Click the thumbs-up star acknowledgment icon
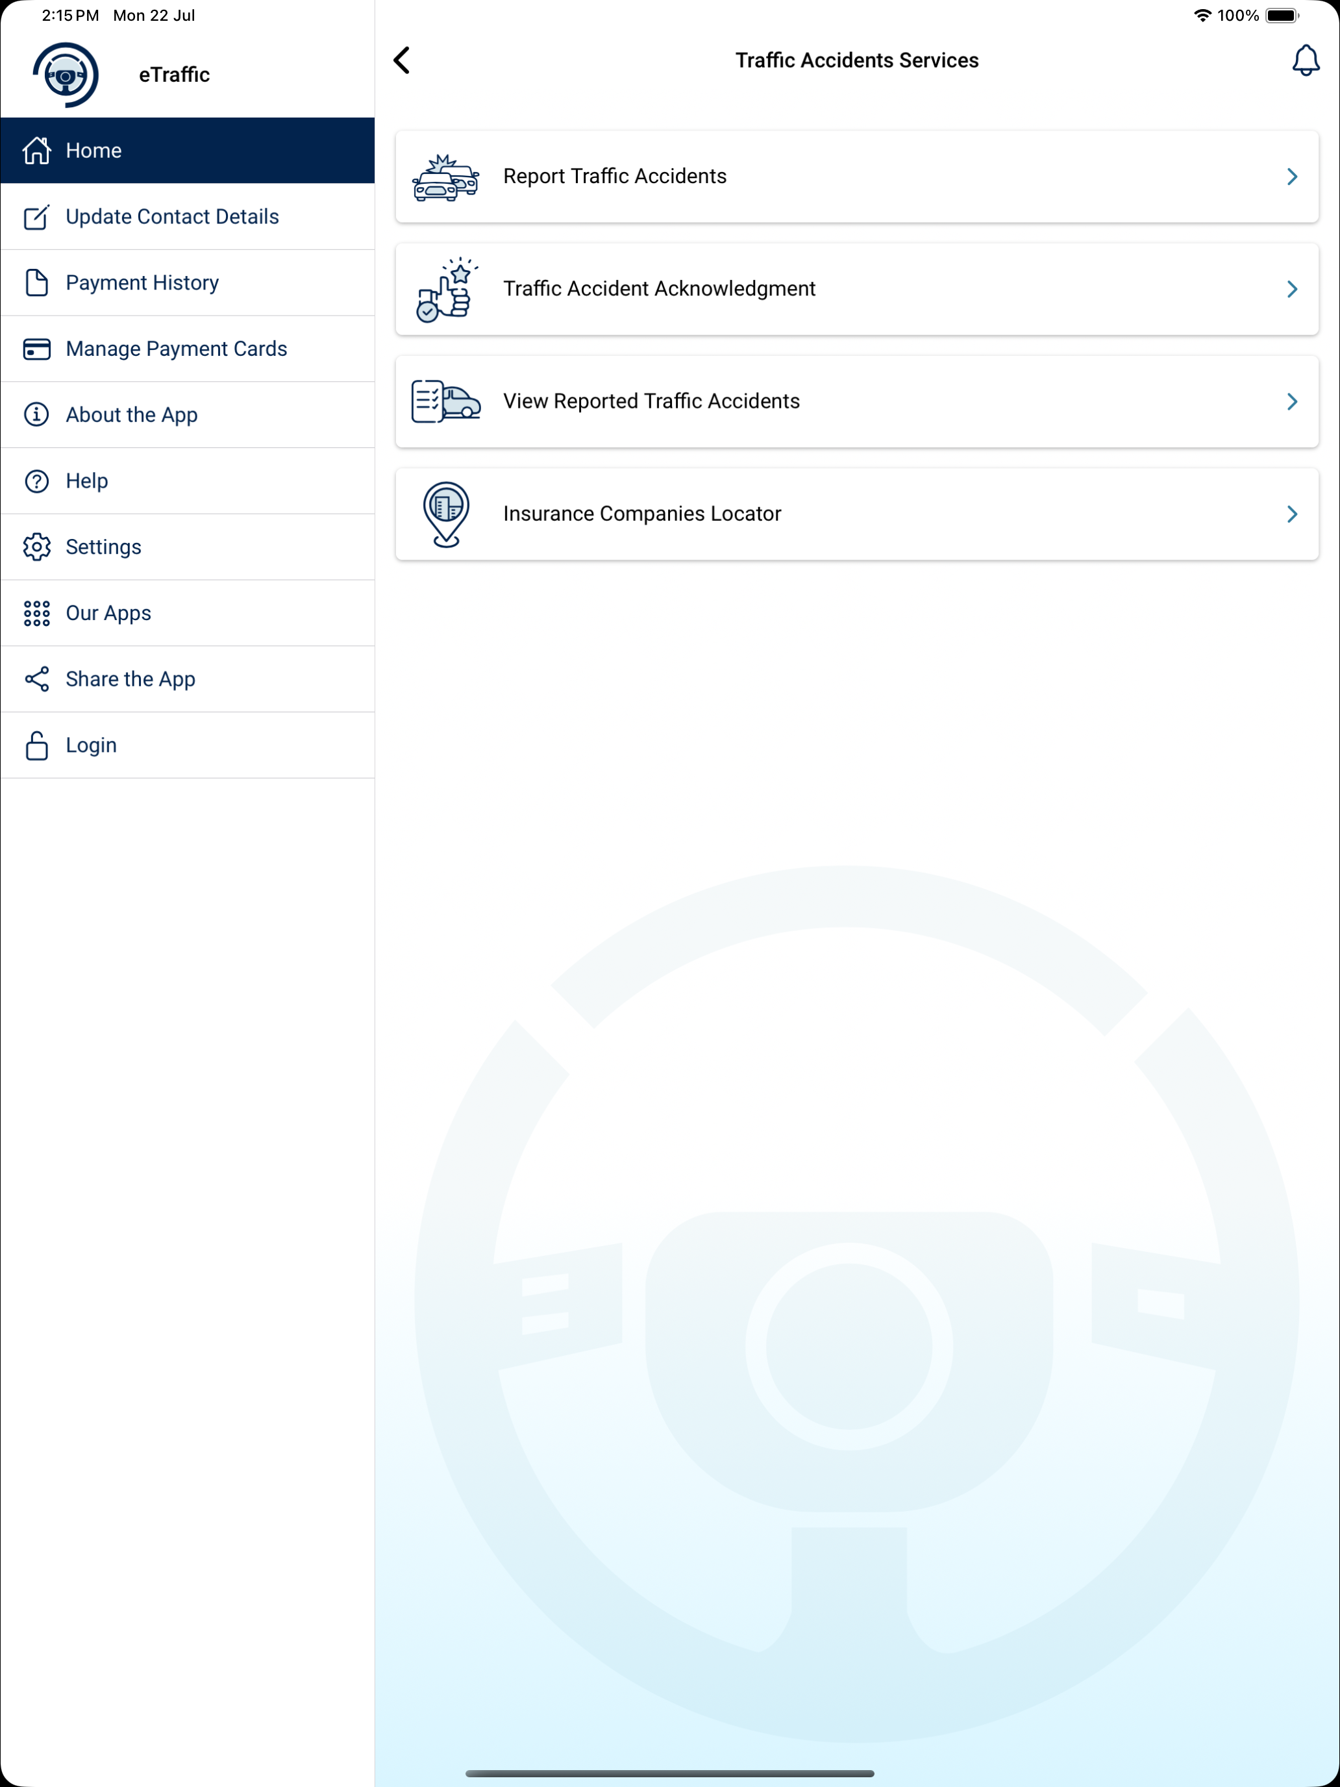 [446, 289]
